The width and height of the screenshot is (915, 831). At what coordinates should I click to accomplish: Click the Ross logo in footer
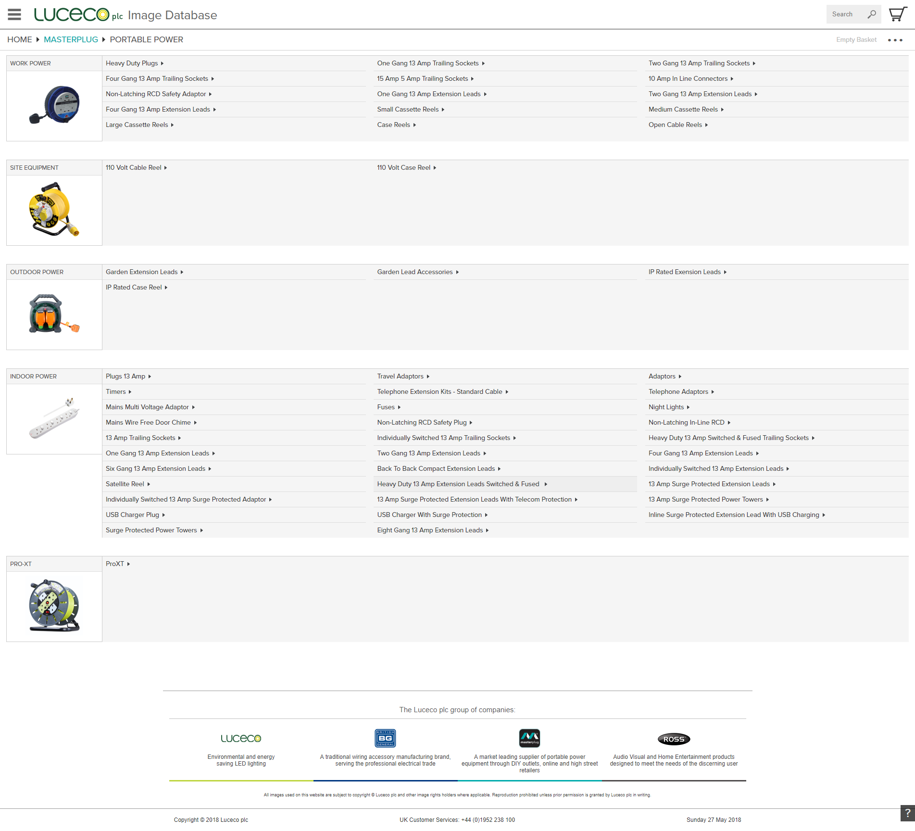tap(674, 739)
